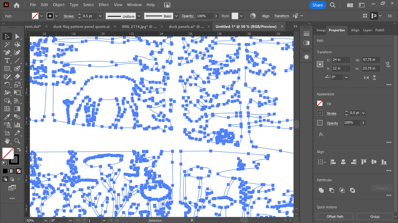Activate the Rotate tool
This screenshot has height=223, width=398.
tap(7, 85)
